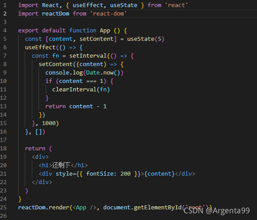Screen dimensions: 257x220
Task: Click the export keyword
Action: pos(28,31)
